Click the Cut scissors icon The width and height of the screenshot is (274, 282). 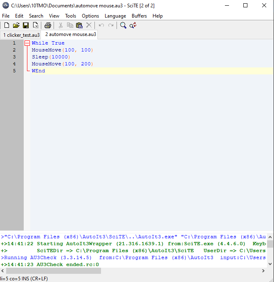pos(61,25)
